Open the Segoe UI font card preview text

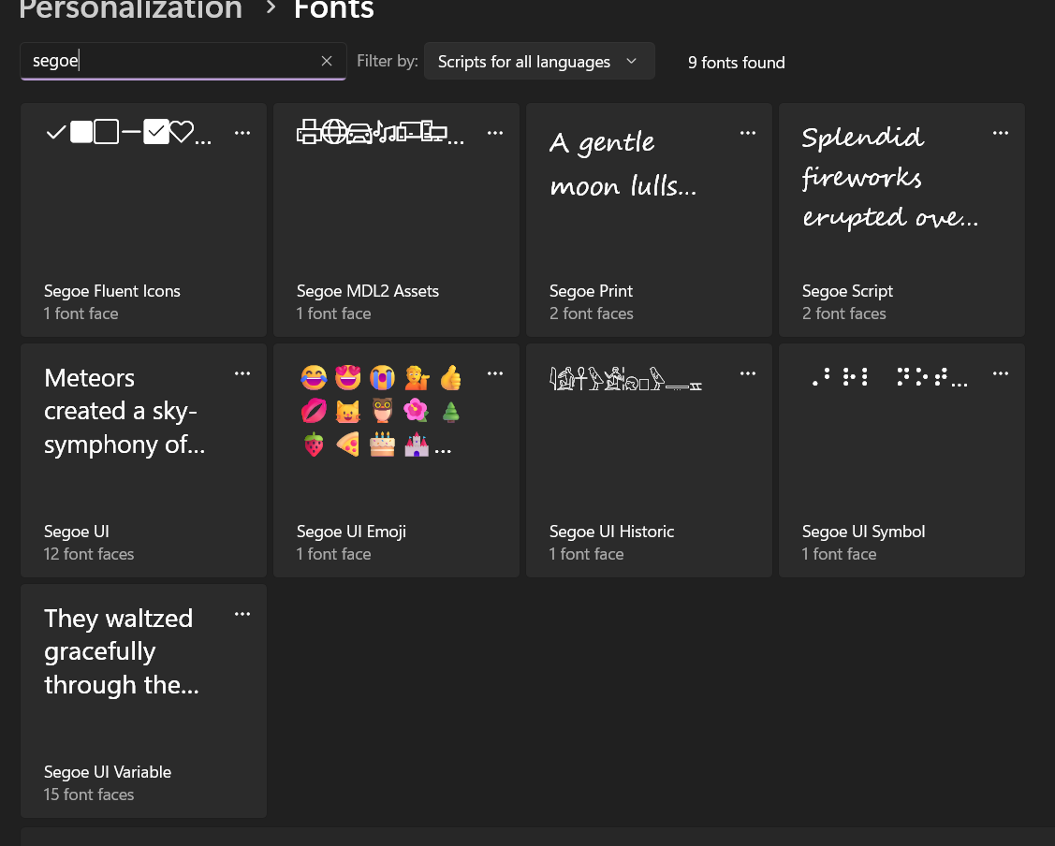pos(125,411)
